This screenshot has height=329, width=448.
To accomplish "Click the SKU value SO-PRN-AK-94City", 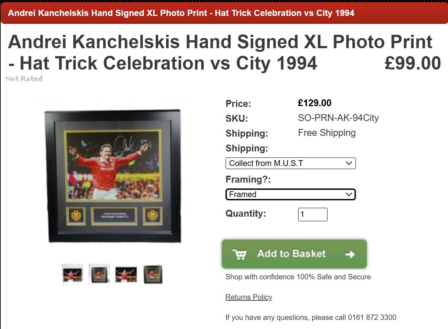I will pos(338,118).
